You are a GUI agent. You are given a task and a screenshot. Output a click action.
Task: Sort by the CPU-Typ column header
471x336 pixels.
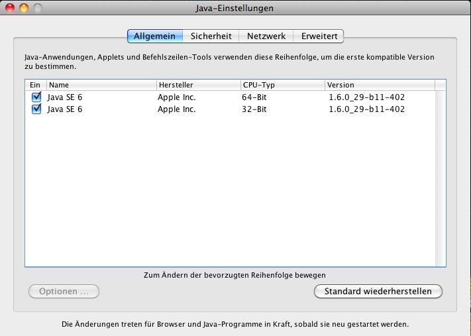[x=283, y=85]
